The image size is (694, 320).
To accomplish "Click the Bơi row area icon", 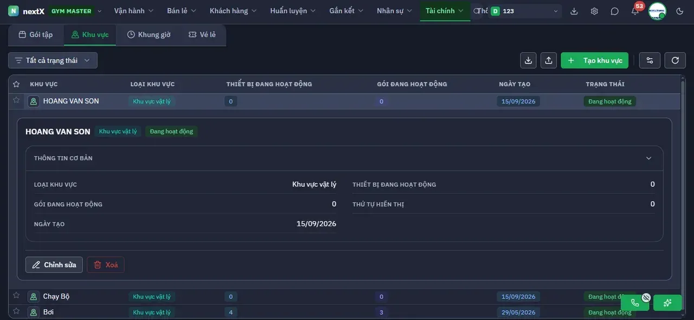I will coord(34,312).
